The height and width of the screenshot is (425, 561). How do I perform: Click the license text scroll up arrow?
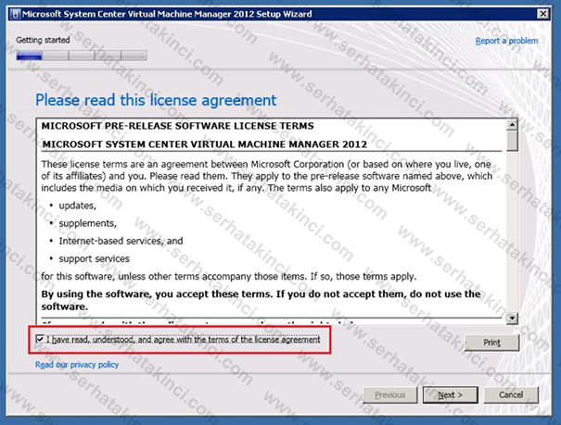coord(512,125)
